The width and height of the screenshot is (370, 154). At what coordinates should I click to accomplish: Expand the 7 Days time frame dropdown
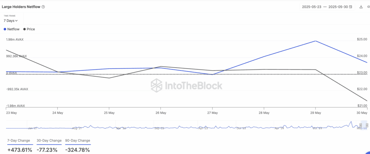tap(11, 21)
